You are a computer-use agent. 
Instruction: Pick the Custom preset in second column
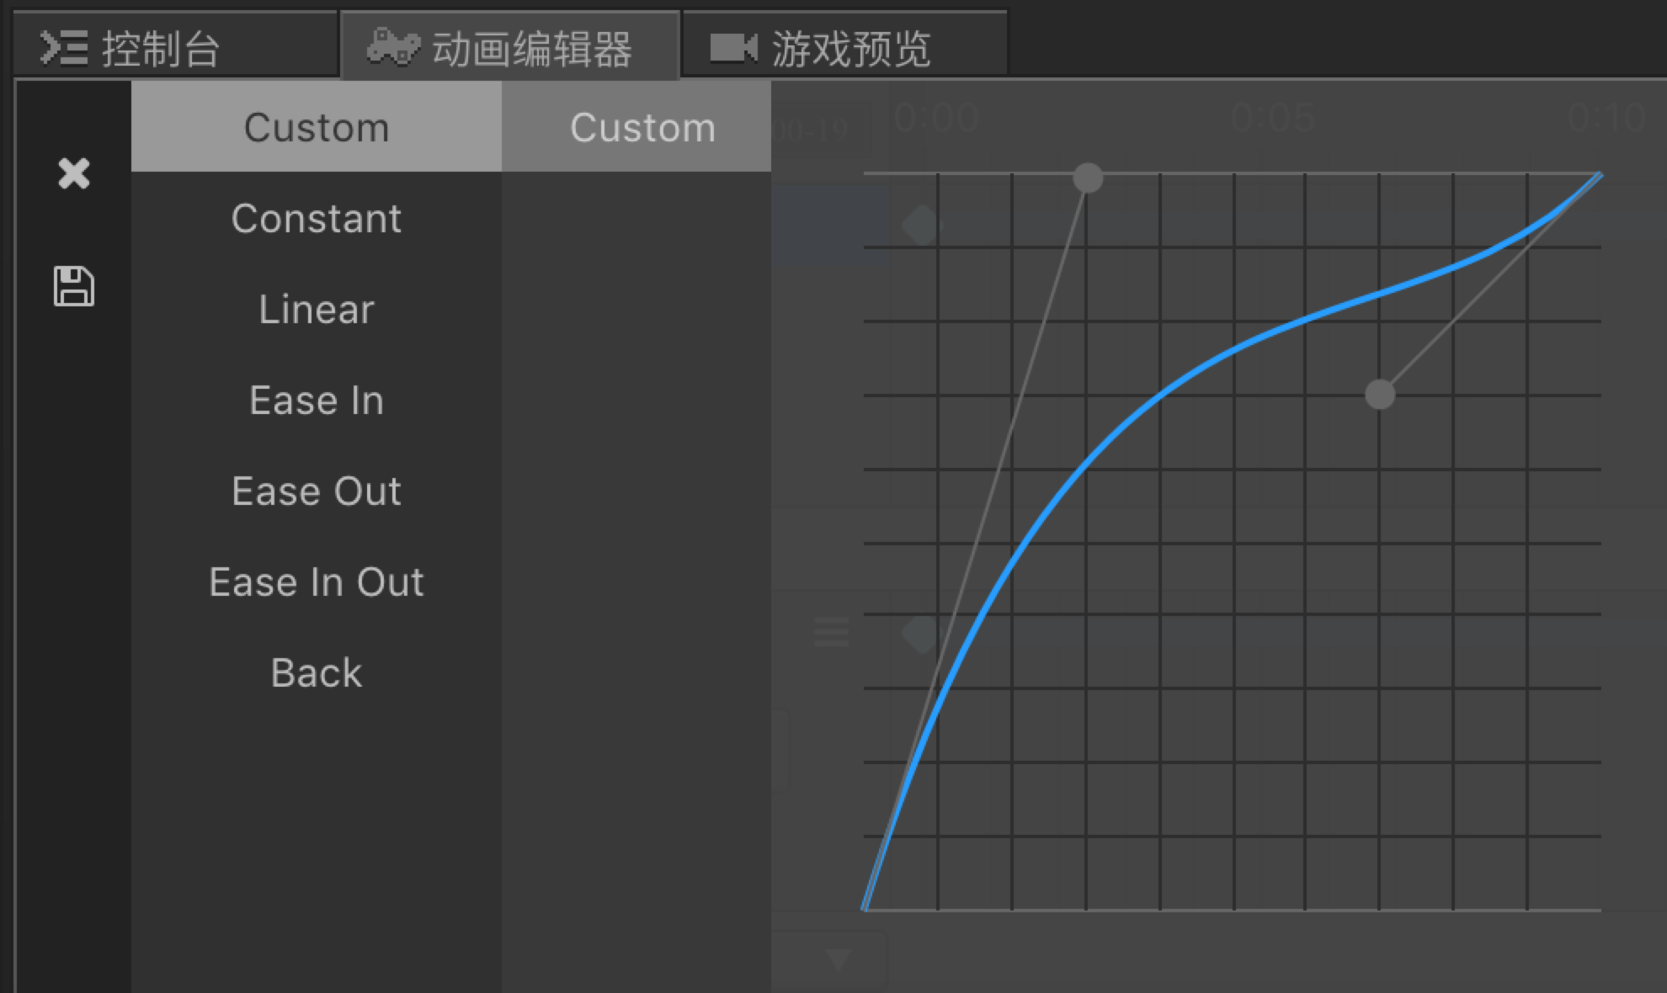point(642,128)
